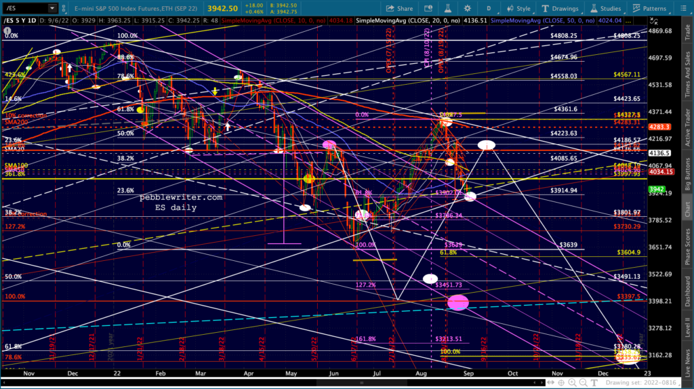Open the Times And Sales side tab
The height and width of the screenshot is (389, 694).
(687, 75)
